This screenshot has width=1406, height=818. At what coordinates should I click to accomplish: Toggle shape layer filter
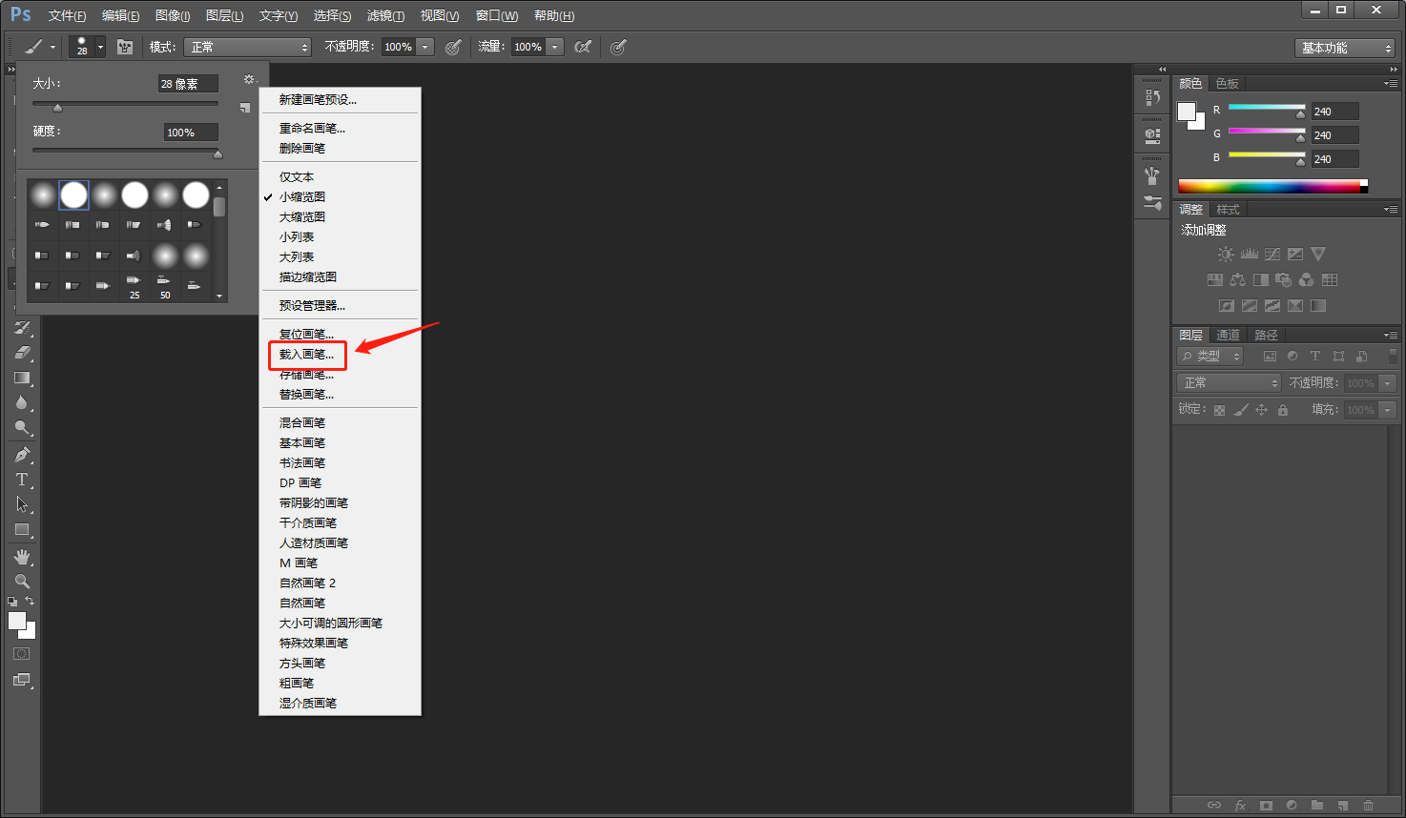[x=1338, y=357]
